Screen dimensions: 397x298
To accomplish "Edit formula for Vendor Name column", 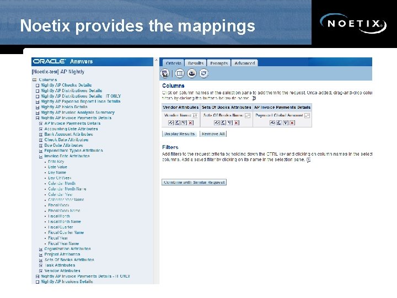I will click(178, 123).
